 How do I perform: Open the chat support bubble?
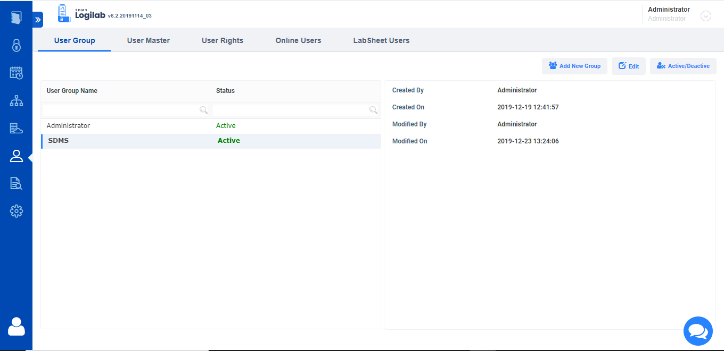coord(698,331)
